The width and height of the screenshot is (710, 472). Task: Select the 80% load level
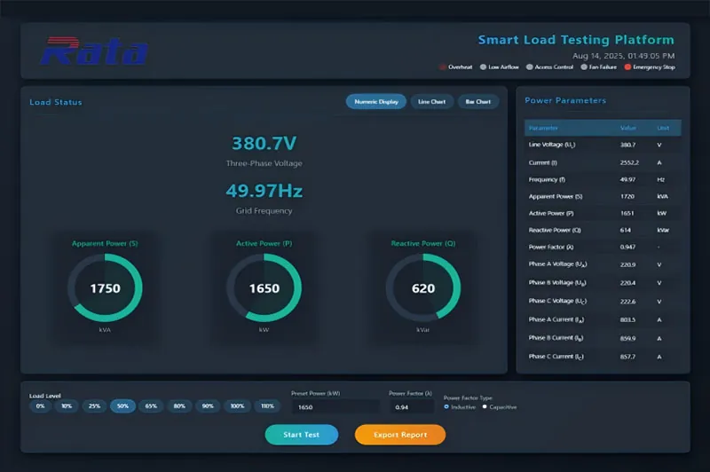(x=179, y=406)
